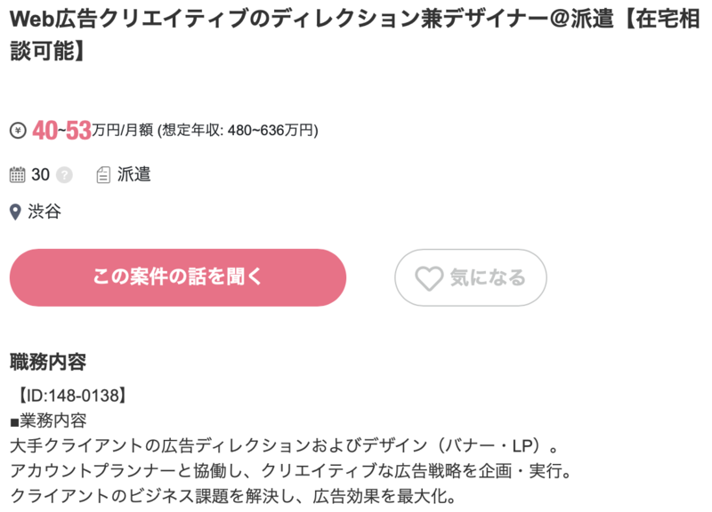Toggle the 気になる label text

(487, 278)
